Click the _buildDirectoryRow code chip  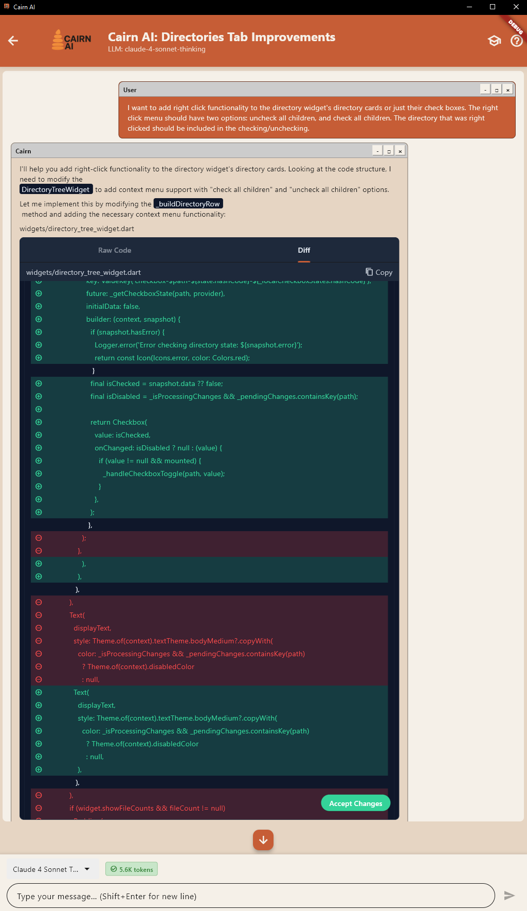(188, 204)
